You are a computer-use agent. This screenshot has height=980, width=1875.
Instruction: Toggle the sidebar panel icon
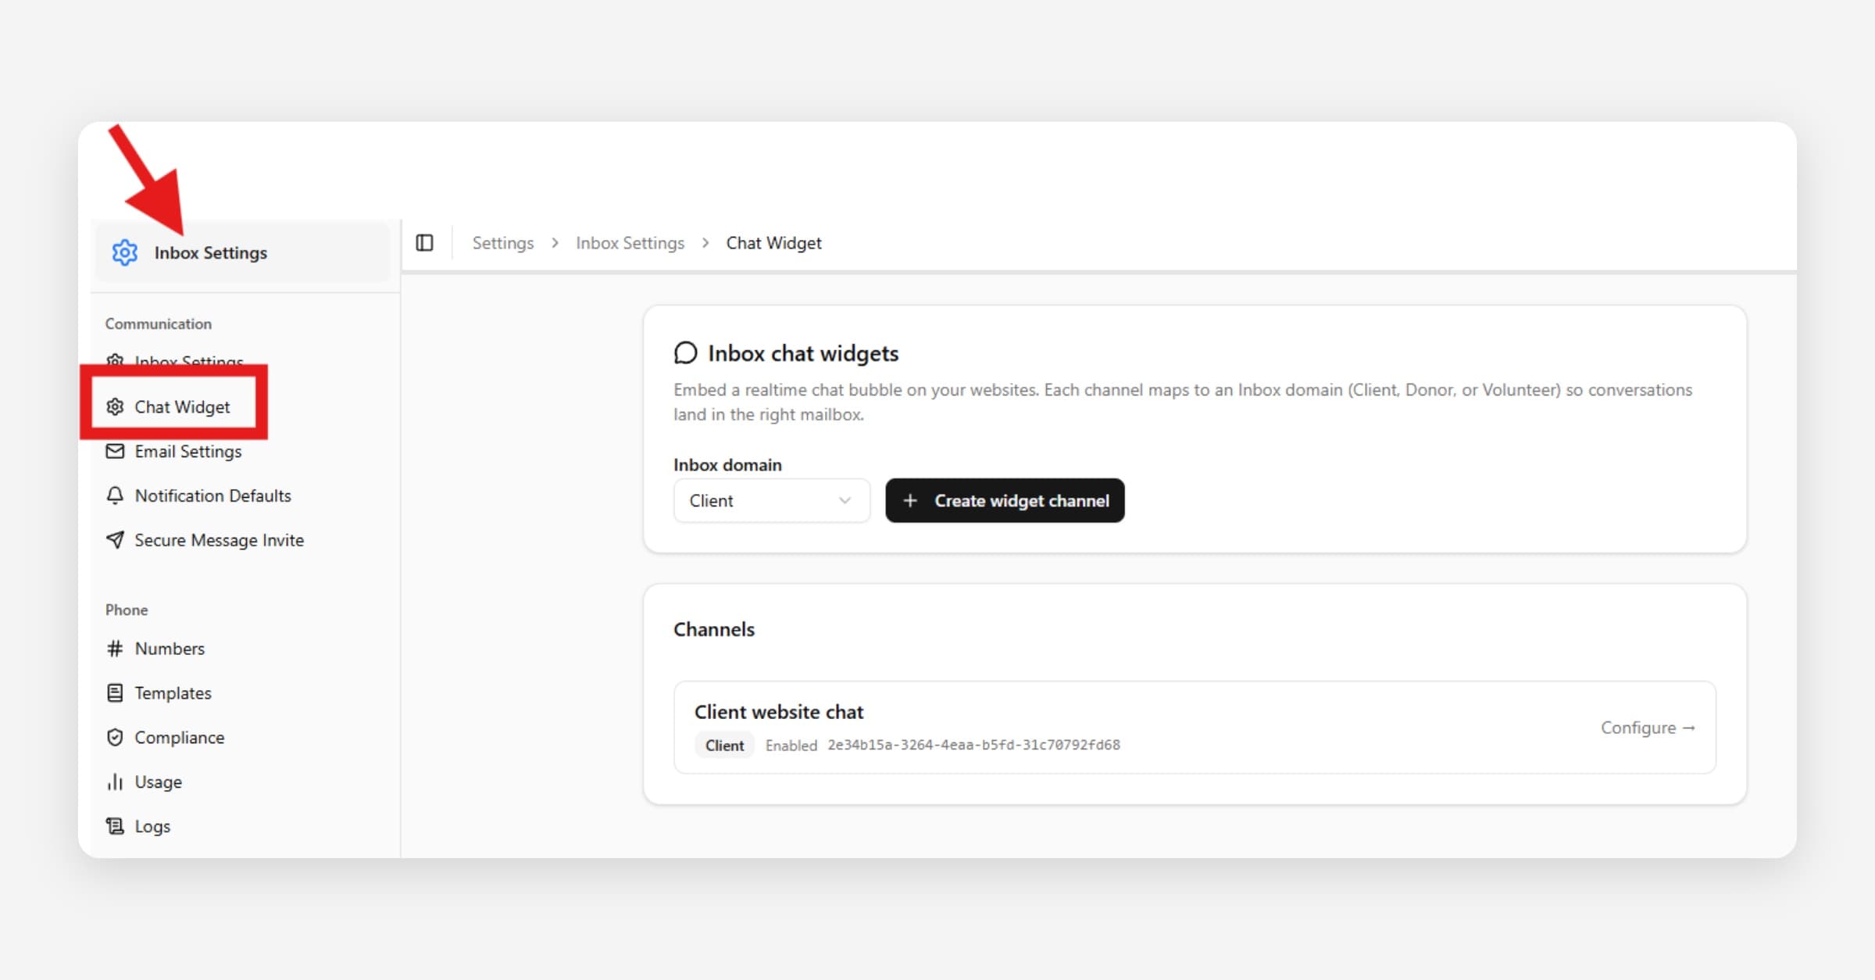click(x=424, y=243)
